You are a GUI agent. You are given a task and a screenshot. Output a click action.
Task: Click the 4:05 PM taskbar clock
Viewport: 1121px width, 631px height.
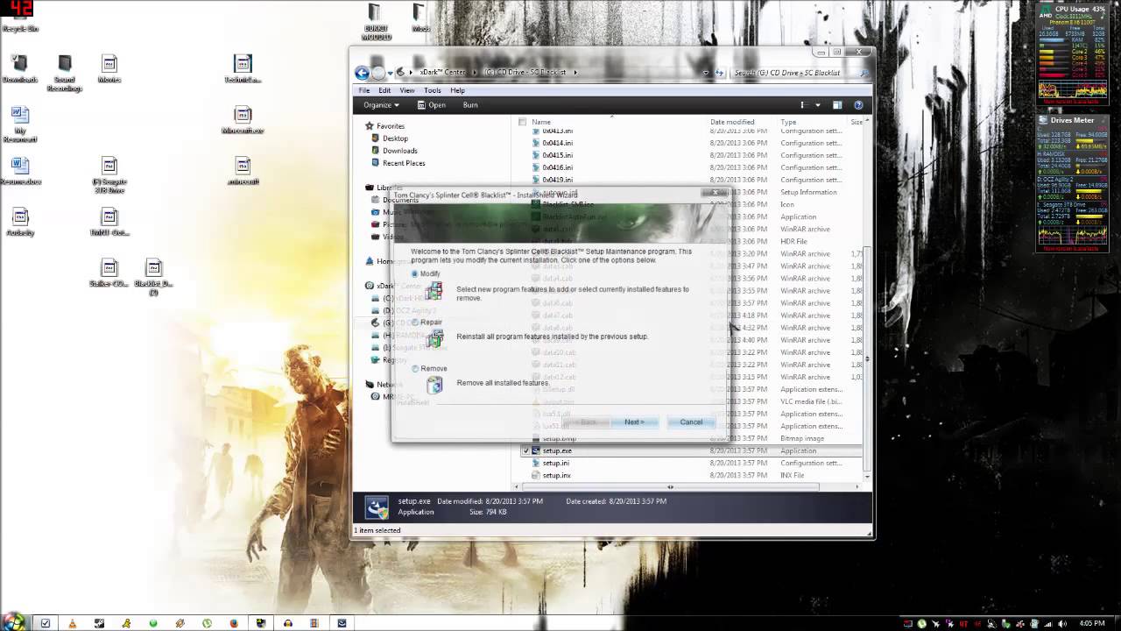tap(1091, 623)
